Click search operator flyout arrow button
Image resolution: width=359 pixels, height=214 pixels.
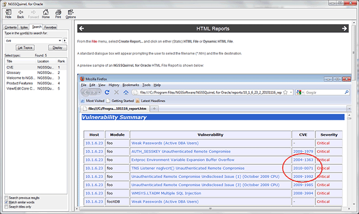pos(65,40)
